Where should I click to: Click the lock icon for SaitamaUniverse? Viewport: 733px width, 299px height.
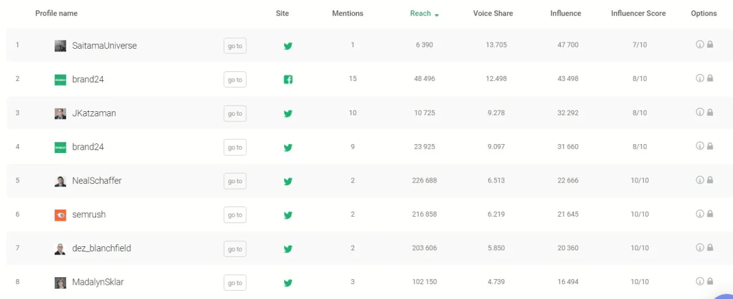point(710,44)
